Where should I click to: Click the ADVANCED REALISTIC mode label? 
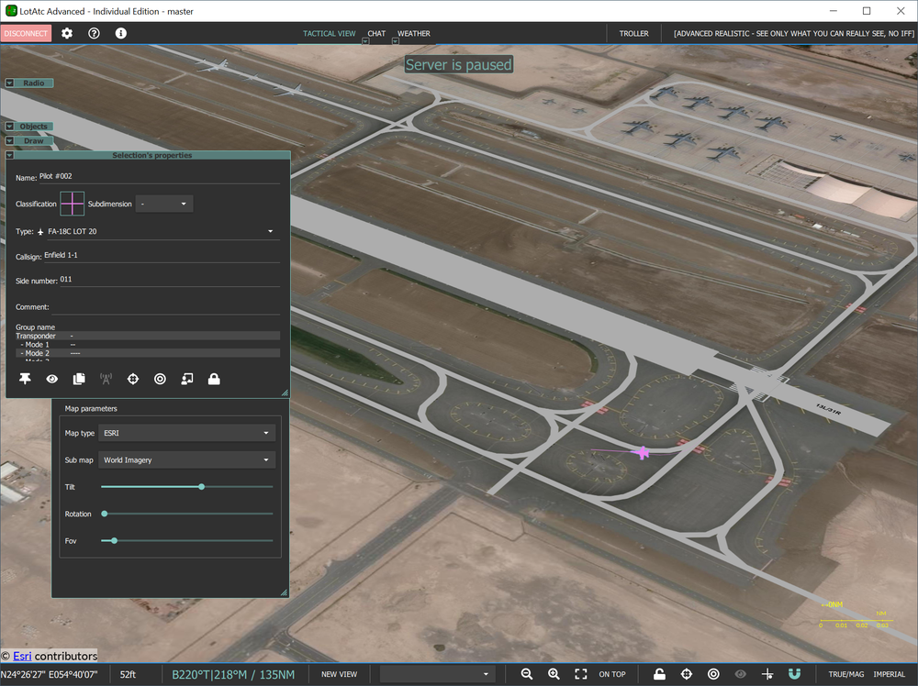[794, 33]
